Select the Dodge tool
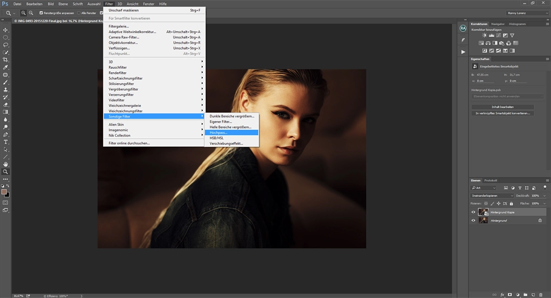This screenshot has width=551, height=298. (6, 127)
